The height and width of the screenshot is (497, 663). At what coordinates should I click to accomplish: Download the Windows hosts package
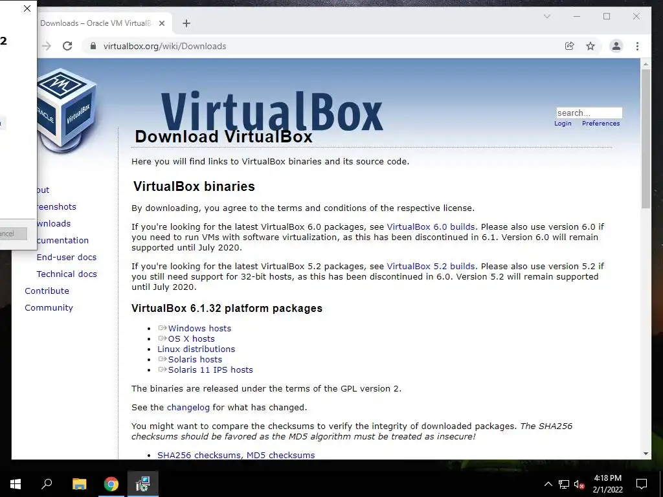(199, 328)
